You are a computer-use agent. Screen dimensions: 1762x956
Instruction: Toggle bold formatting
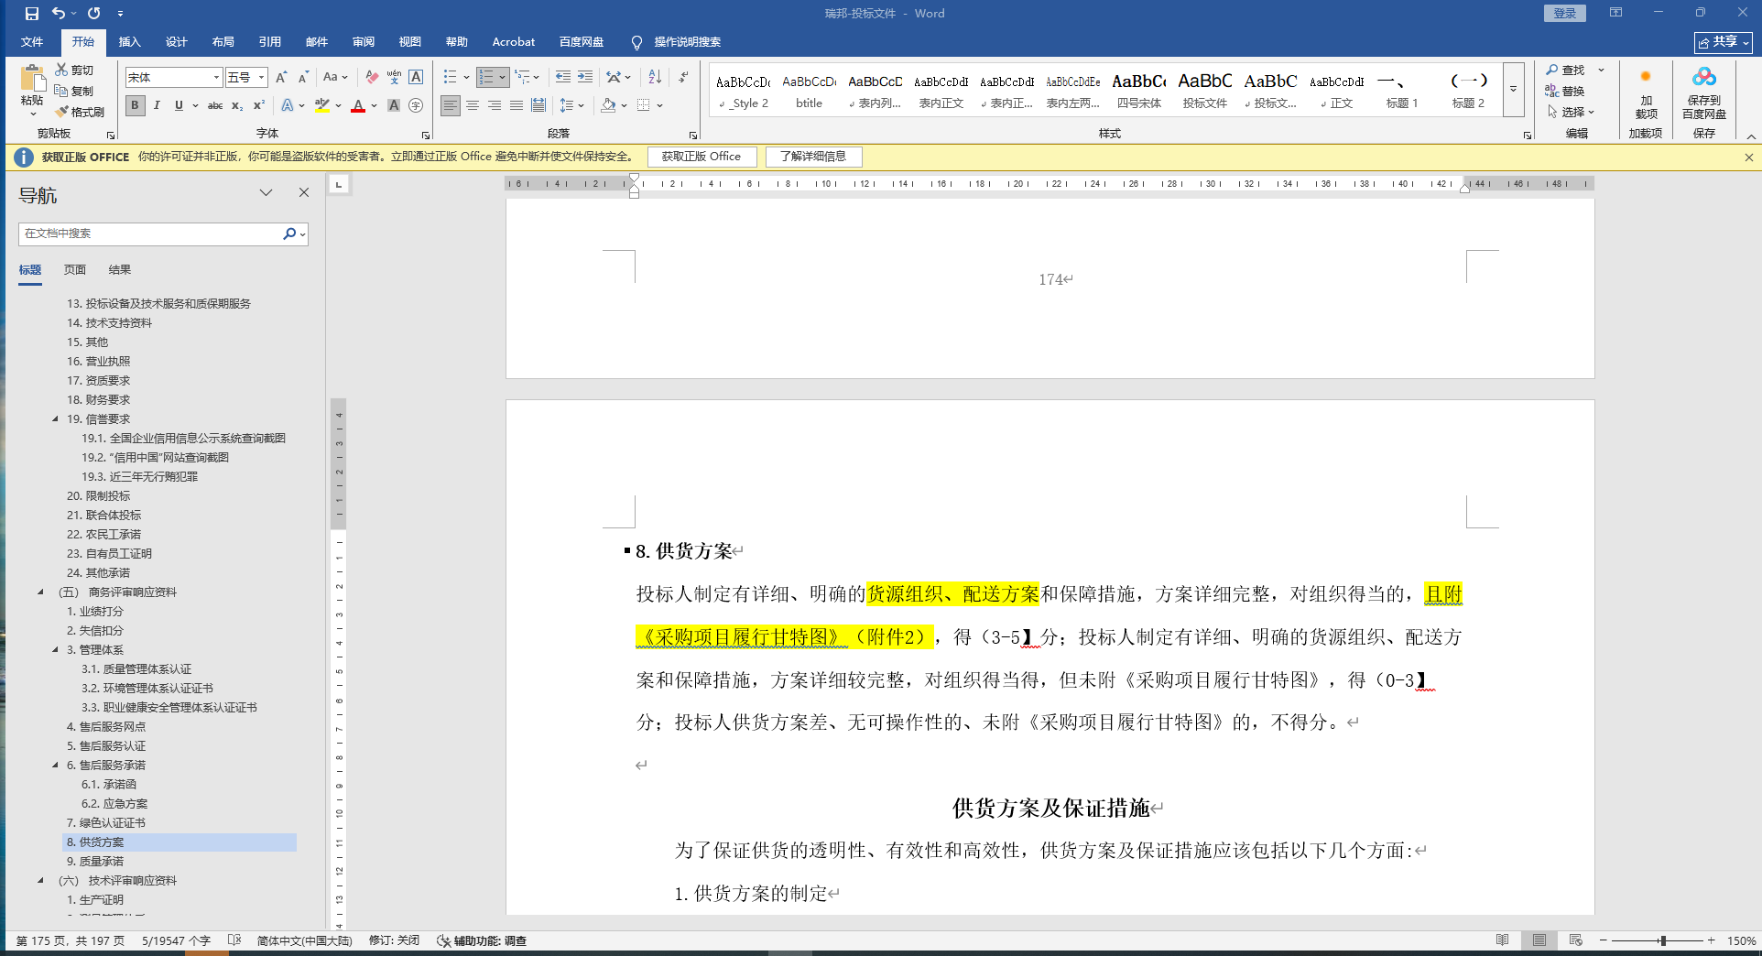pyautogui.click(x=136, y=106)
